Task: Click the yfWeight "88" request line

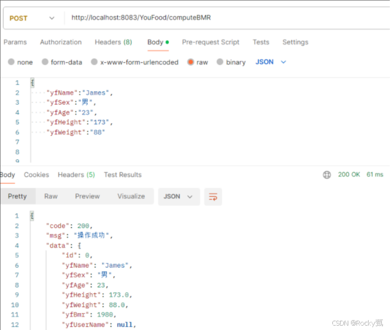Action: pos(76,132)
